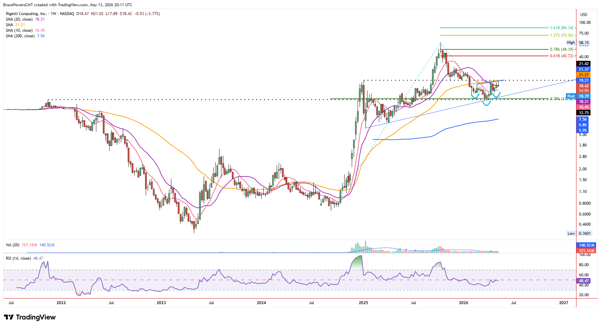Click the blue 5.95 price tag

click(582, 130)
